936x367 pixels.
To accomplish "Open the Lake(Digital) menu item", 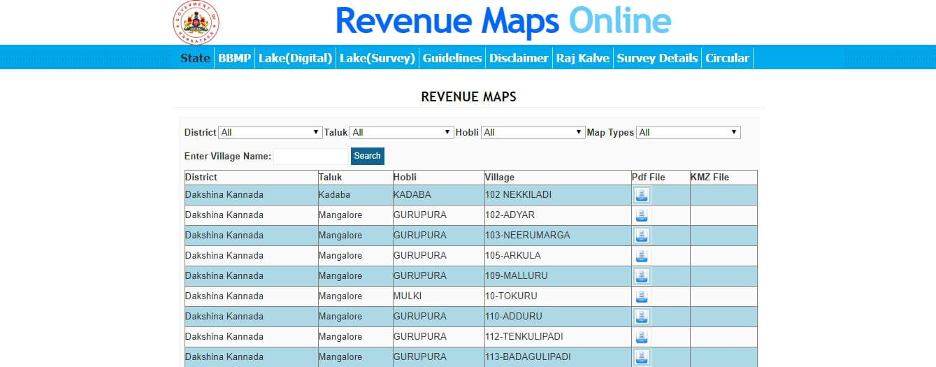I will [295, 58].
